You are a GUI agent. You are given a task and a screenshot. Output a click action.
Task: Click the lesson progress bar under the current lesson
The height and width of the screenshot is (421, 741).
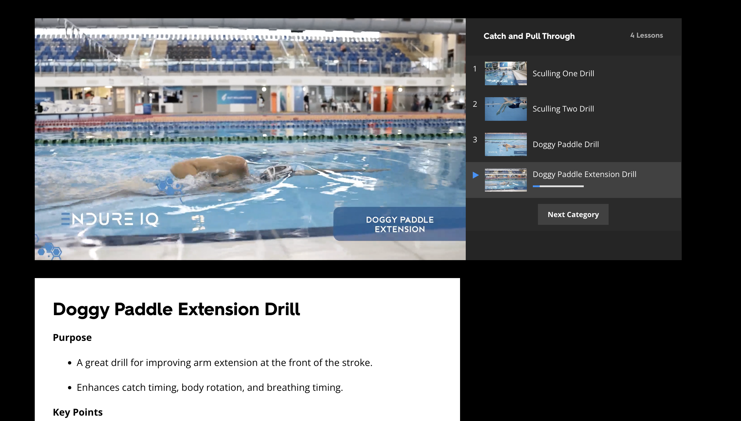click(558, 186)
